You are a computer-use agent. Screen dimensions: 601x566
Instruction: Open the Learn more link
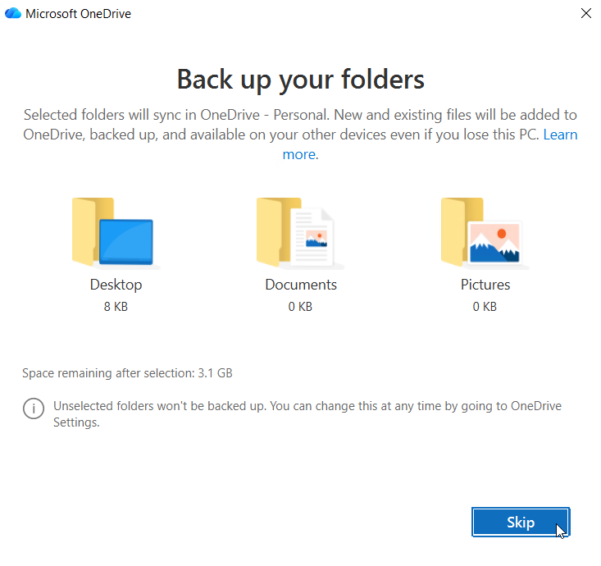pos(560,135)
